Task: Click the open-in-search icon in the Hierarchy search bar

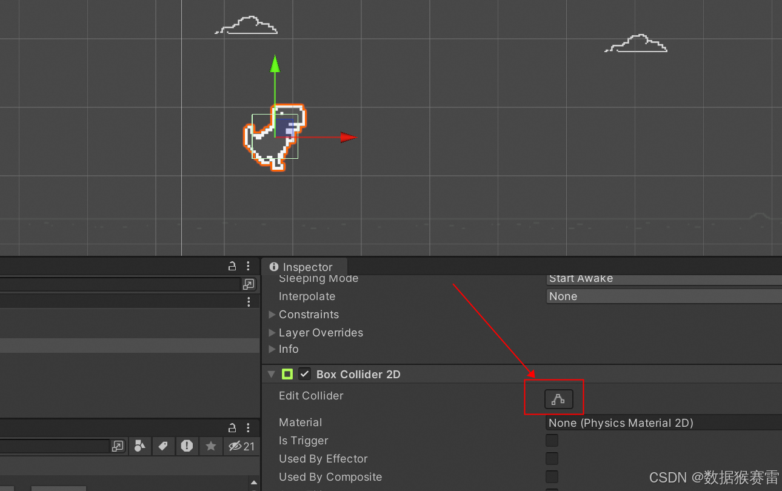Action: pos(249,284)
